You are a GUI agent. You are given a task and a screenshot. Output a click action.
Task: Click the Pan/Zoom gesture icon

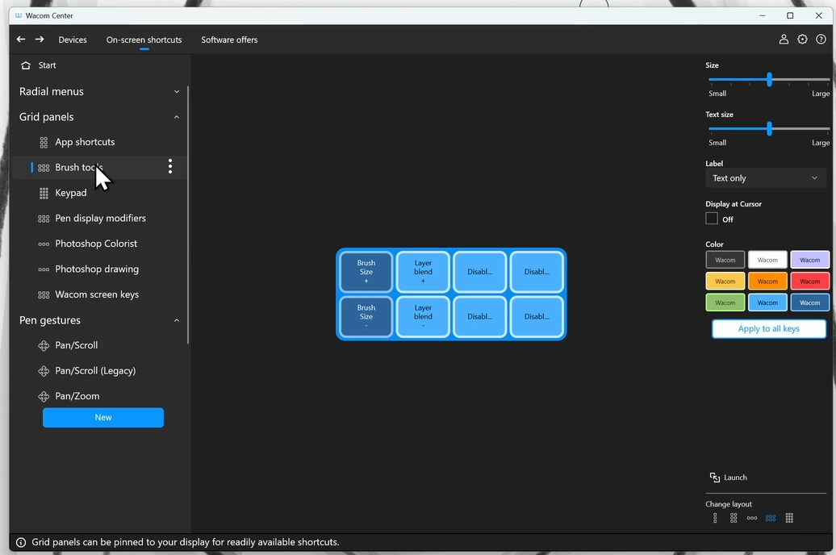[x=44, y=397]
